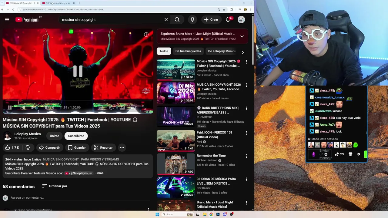Open the Crear menu
Image resolution: width=388 pixels, height=218 pixels.
(211, 20)
